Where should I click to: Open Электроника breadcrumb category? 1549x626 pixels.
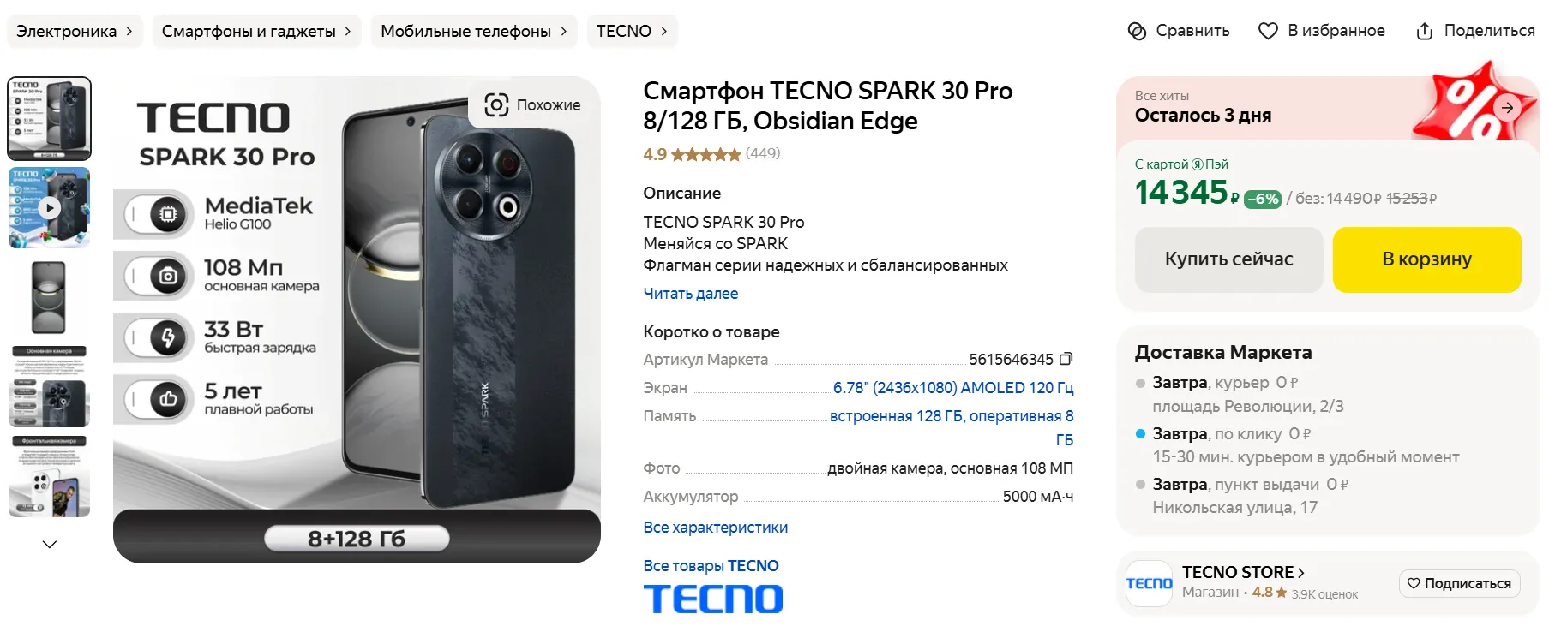coord(75,31)
